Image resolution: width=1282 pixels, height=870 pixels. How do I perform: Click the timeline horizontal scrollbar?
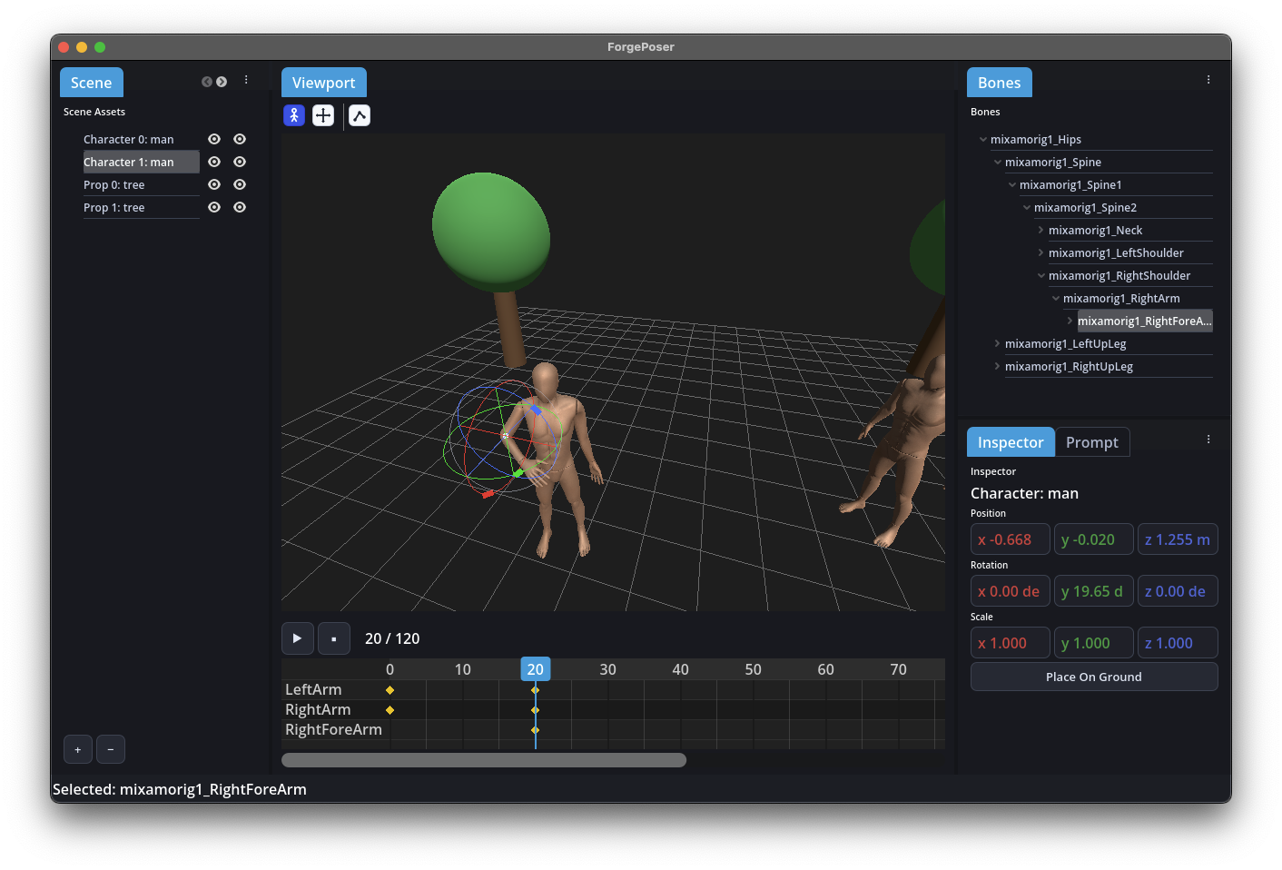[483, 760]
